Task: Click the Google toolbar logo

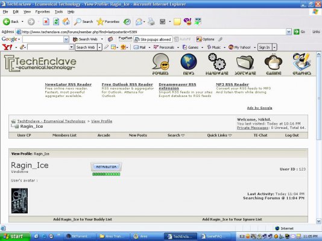Action: point(9,39)
